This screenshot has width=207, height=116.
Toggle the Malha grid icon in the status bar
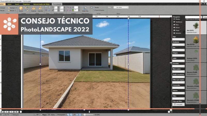(x=49, y=115)
